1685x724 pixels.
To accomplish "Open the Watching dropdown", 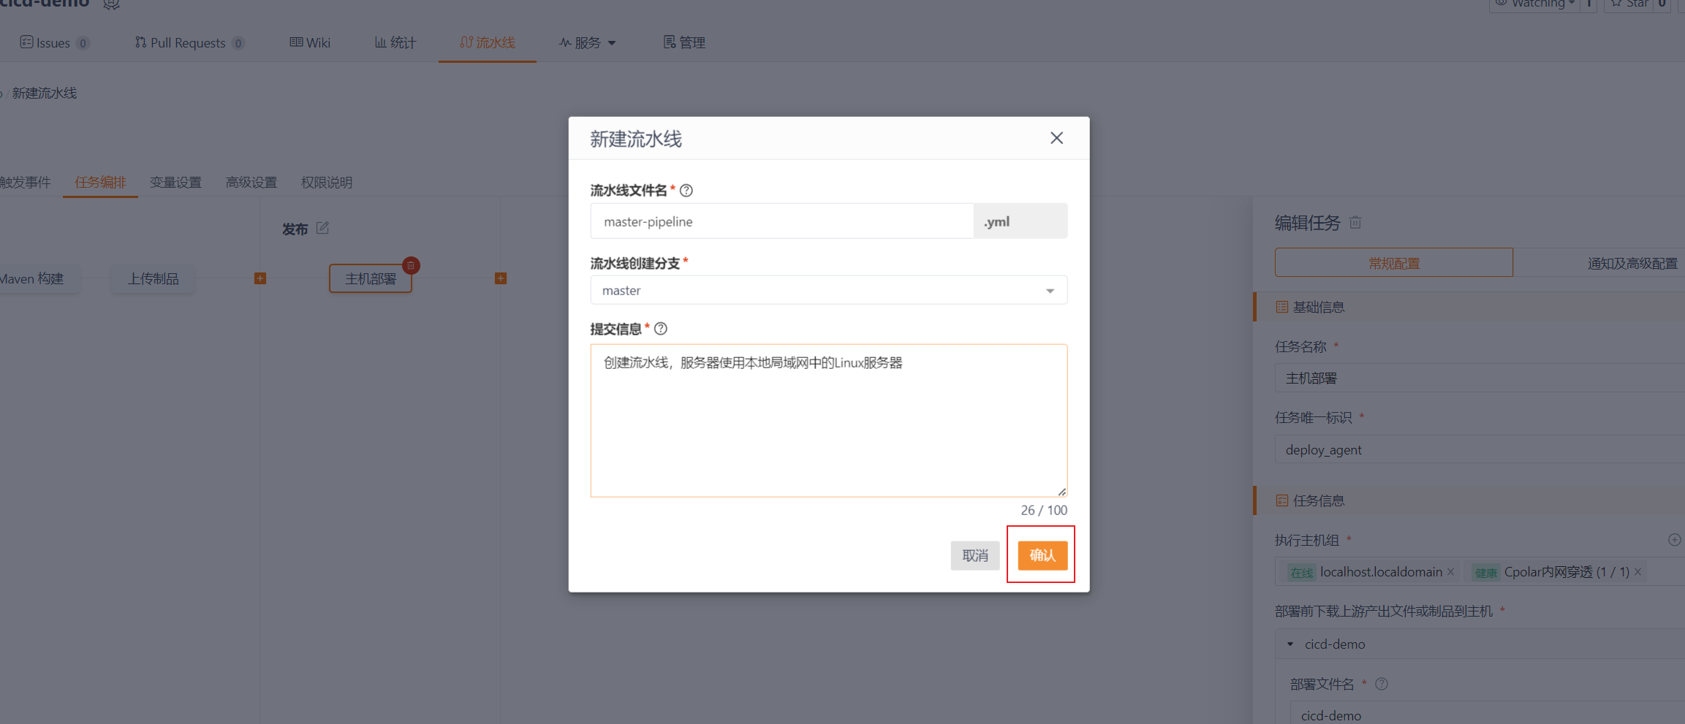I will [1534, 4].
